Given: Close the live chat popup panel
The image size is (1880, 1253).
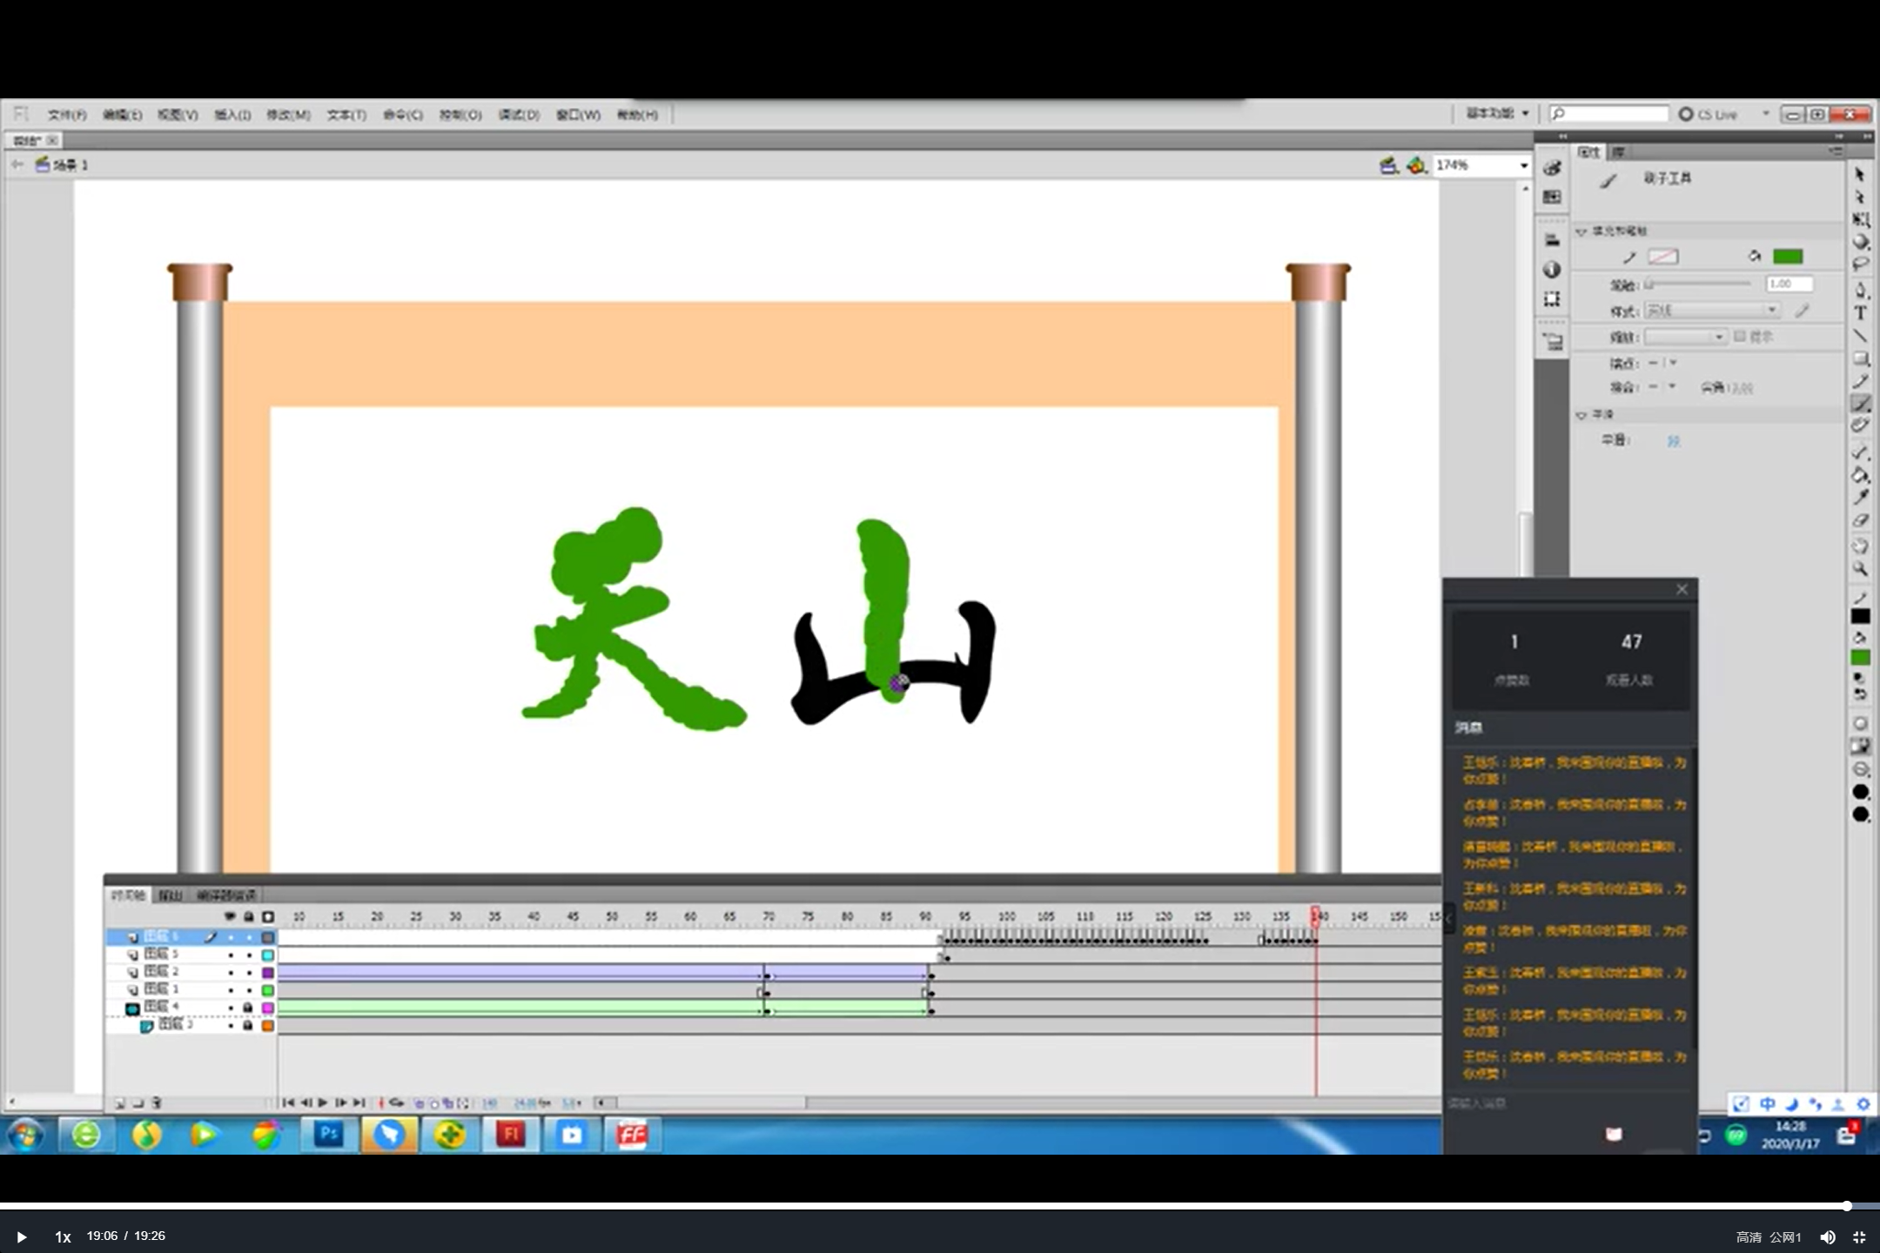Looking at the screenshot, I should [1682, 590].
